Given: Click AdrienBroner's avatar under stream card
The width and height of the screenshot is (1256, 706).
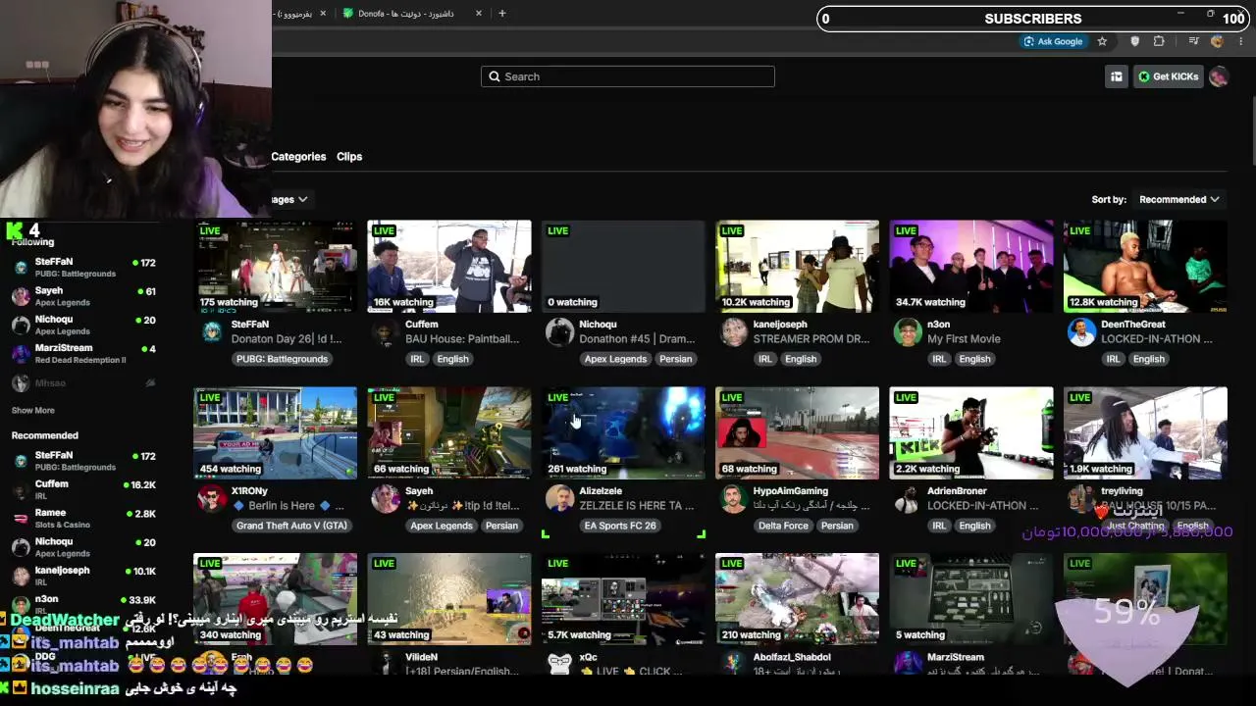Looking at the screenshot, I should click(908, 499).
